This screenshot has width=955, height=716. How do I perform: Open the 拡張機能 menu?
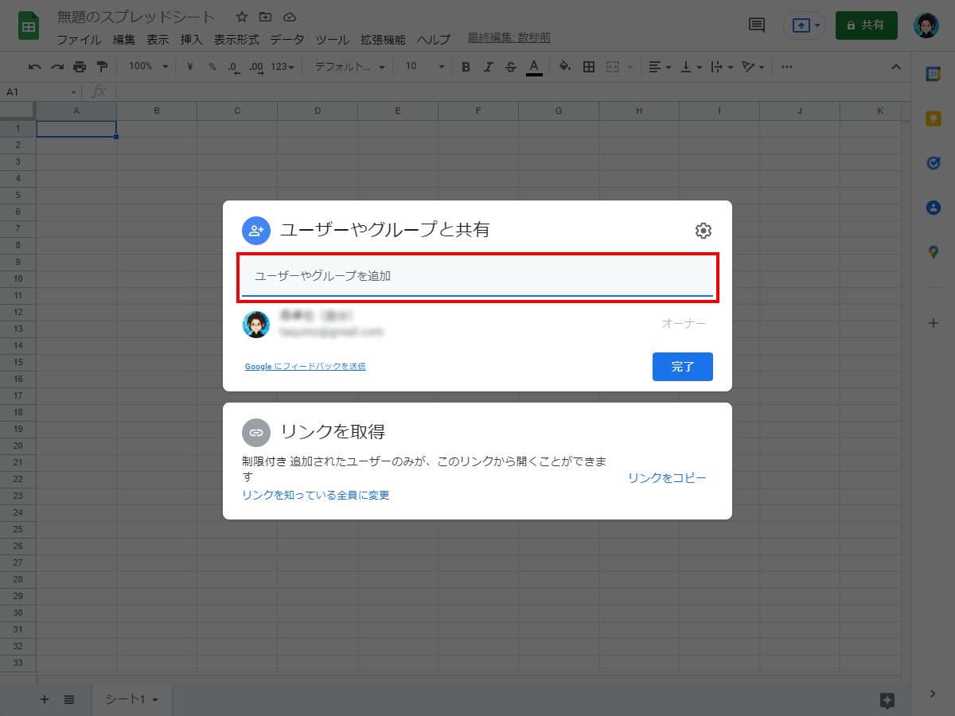tap(383, 39)
